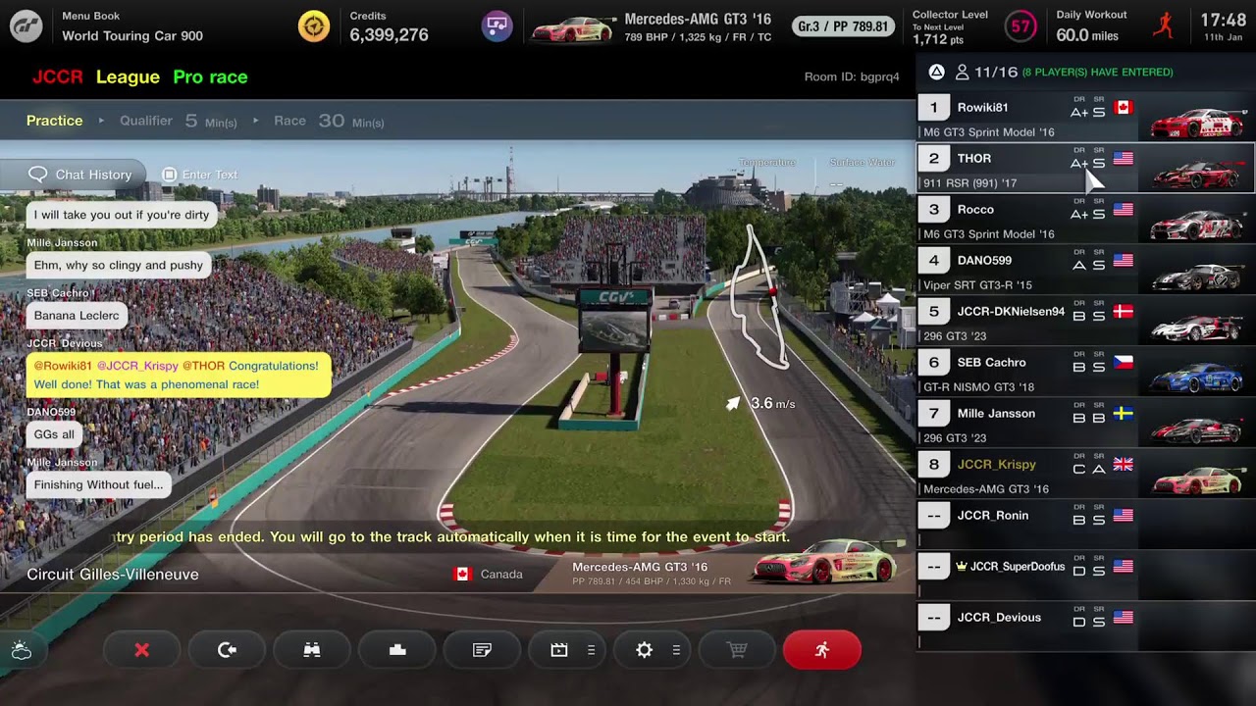Open the credits coin icon
The height and width of the screenshot is (706, 1256).
pos(314,26)
